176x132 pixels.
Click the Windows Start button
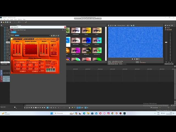(51, 113)
